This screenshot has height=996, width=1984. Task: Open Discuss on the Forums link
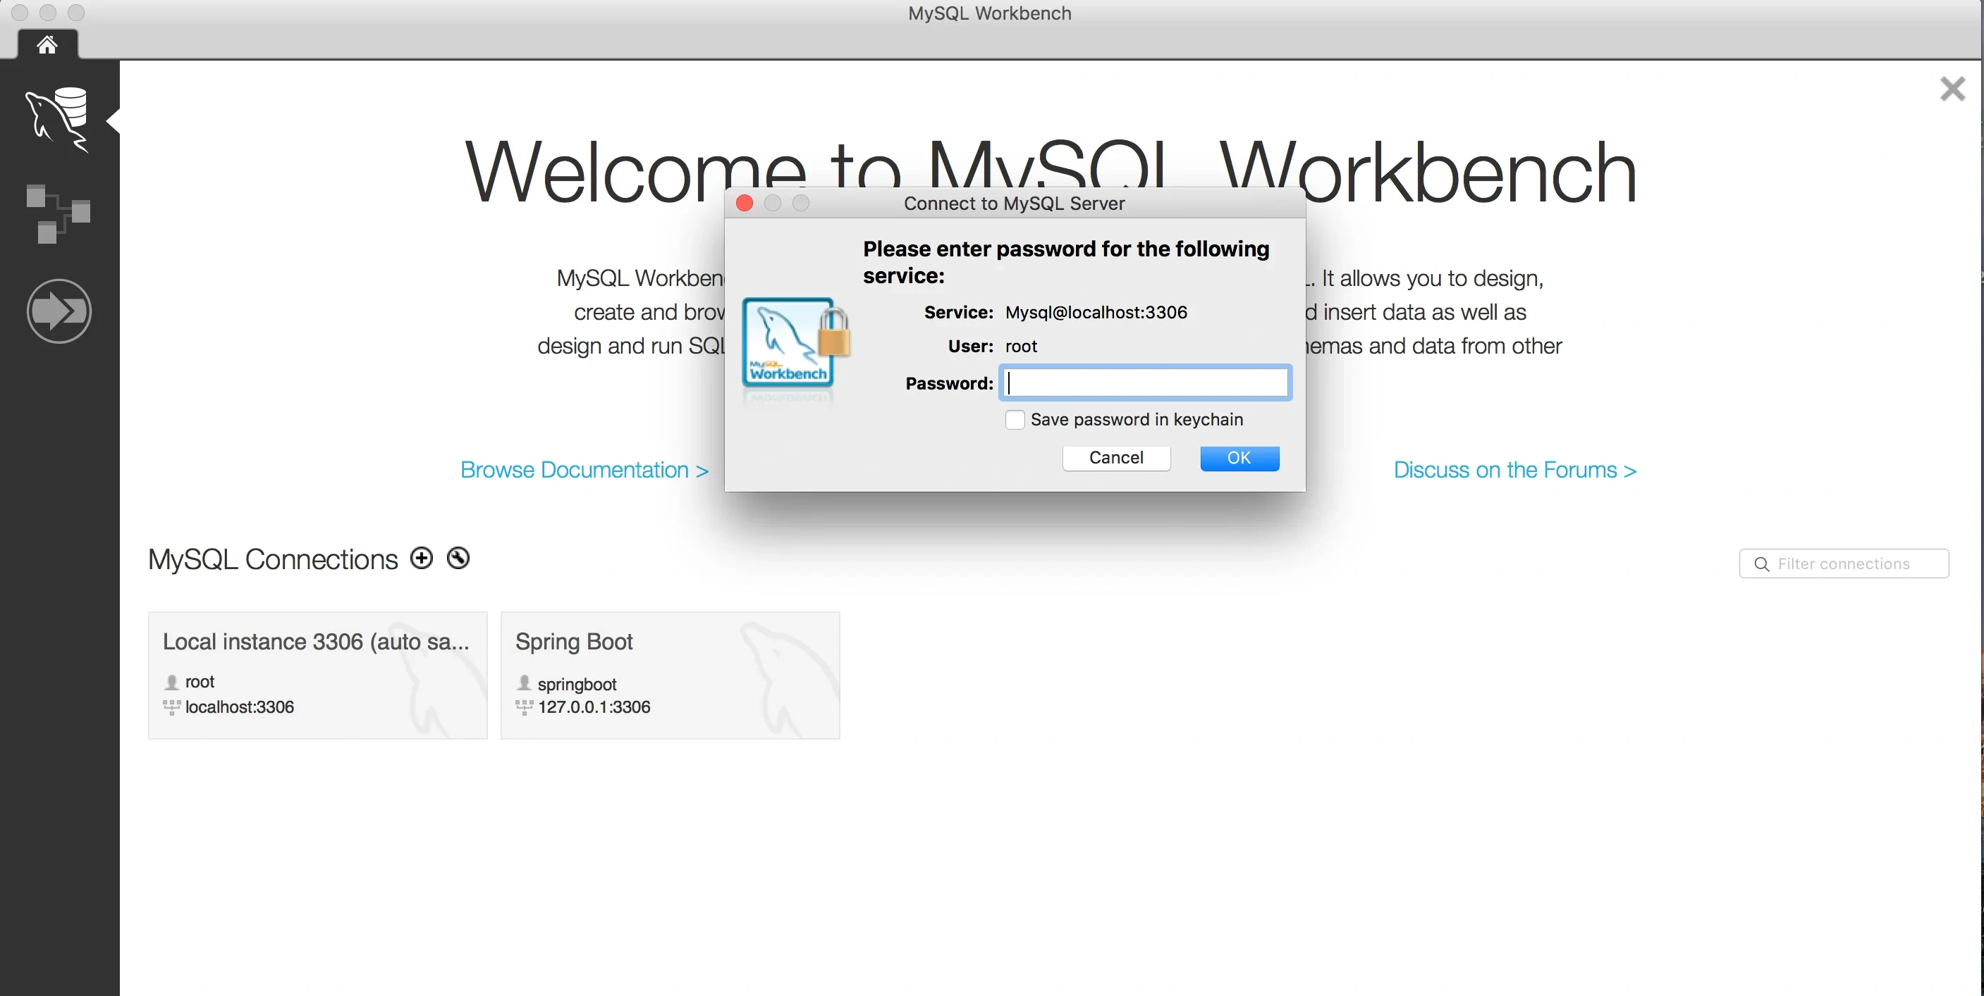pyautogui.click(x=1515, y=470)
